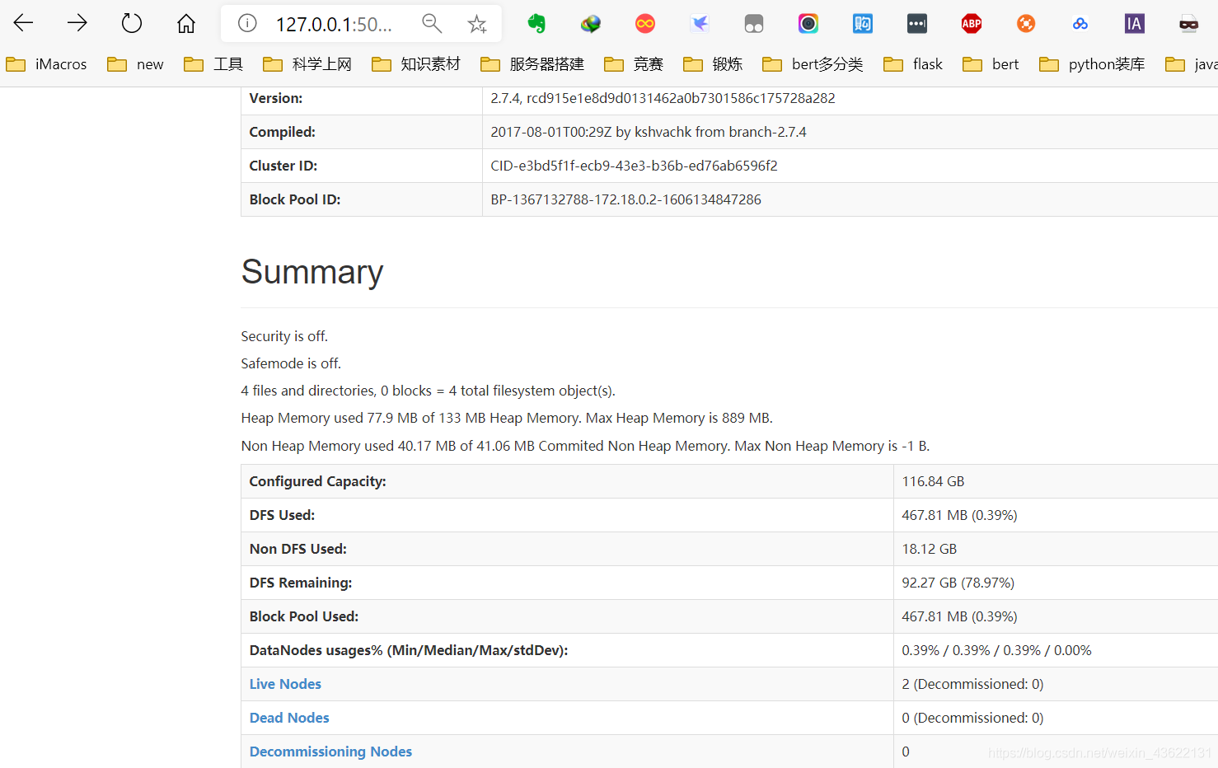The width and height of the screenshot is (1218, 768).
Task: Click the 'Non Heap Memory used 40.17 MB' line
Action: 585,446
